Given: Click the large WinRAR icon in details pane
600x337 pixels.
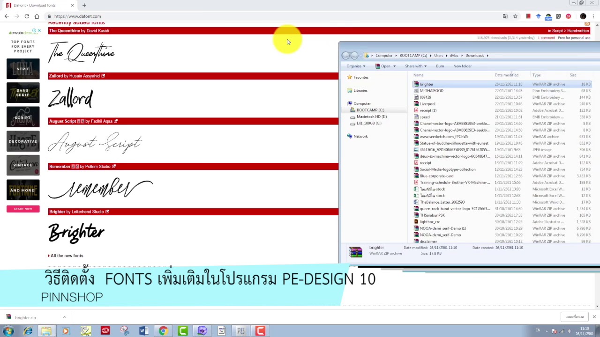Looking at the screenshot, I should click(x=355, y=252).
